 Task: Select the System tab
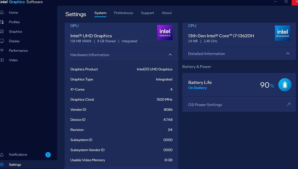100,13
